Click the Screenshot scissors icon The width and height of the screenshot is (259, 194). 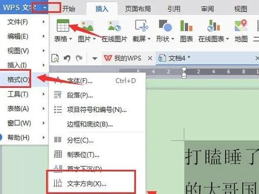[142, 26]
